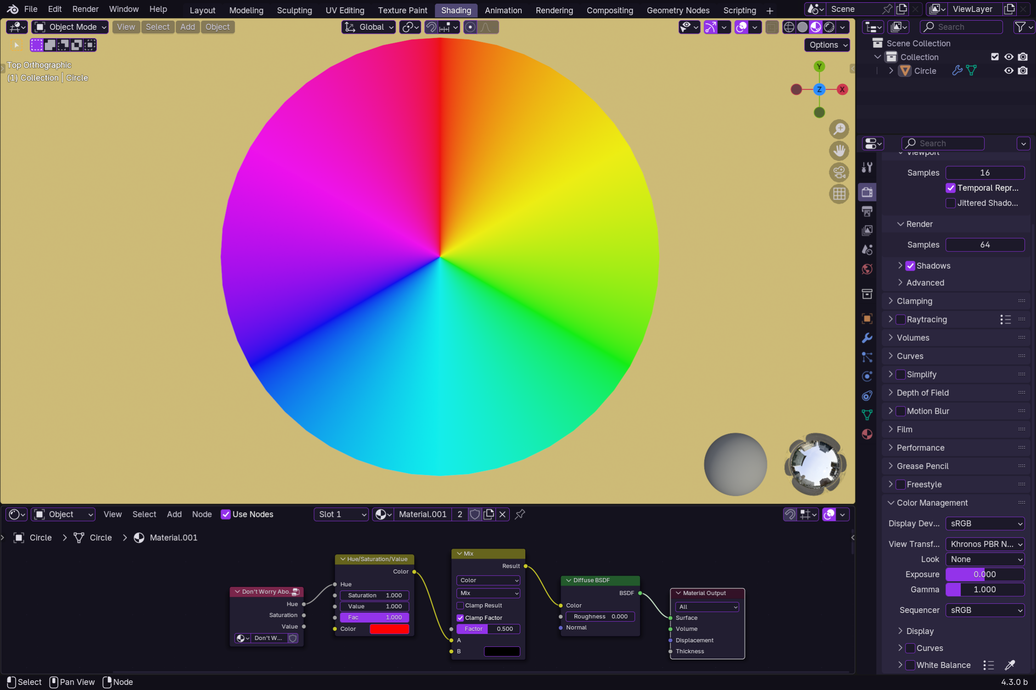This screenshot has width=1036, height=690.
Task: Toggle camera view gizmo icon
Action: click(839, 172)
